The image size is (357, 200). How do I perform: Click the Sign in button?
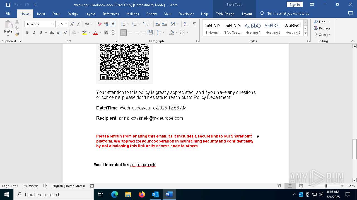(x=295, y=4)
